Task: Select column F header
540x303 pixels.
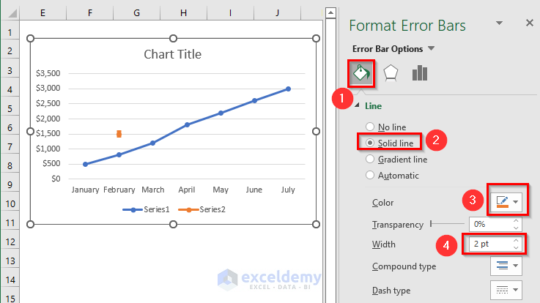Action: [90, 13]
